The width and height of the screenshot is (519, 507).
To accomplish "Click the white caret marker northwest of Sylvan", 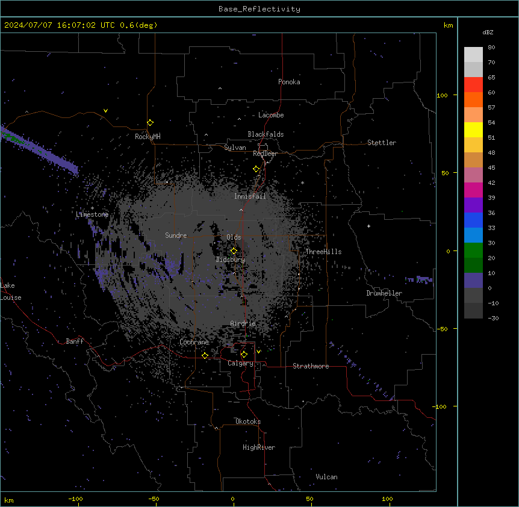I will pos(206,135).
